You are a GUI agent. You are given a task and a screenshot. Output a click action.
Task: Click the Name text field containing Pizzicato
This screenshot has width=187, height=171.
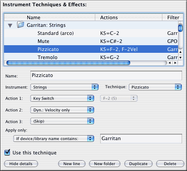pyautogui.click(x=106, y=75)
